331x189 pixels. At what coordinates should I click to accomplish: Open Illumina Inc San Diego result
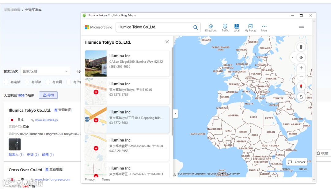pos(127,63)
